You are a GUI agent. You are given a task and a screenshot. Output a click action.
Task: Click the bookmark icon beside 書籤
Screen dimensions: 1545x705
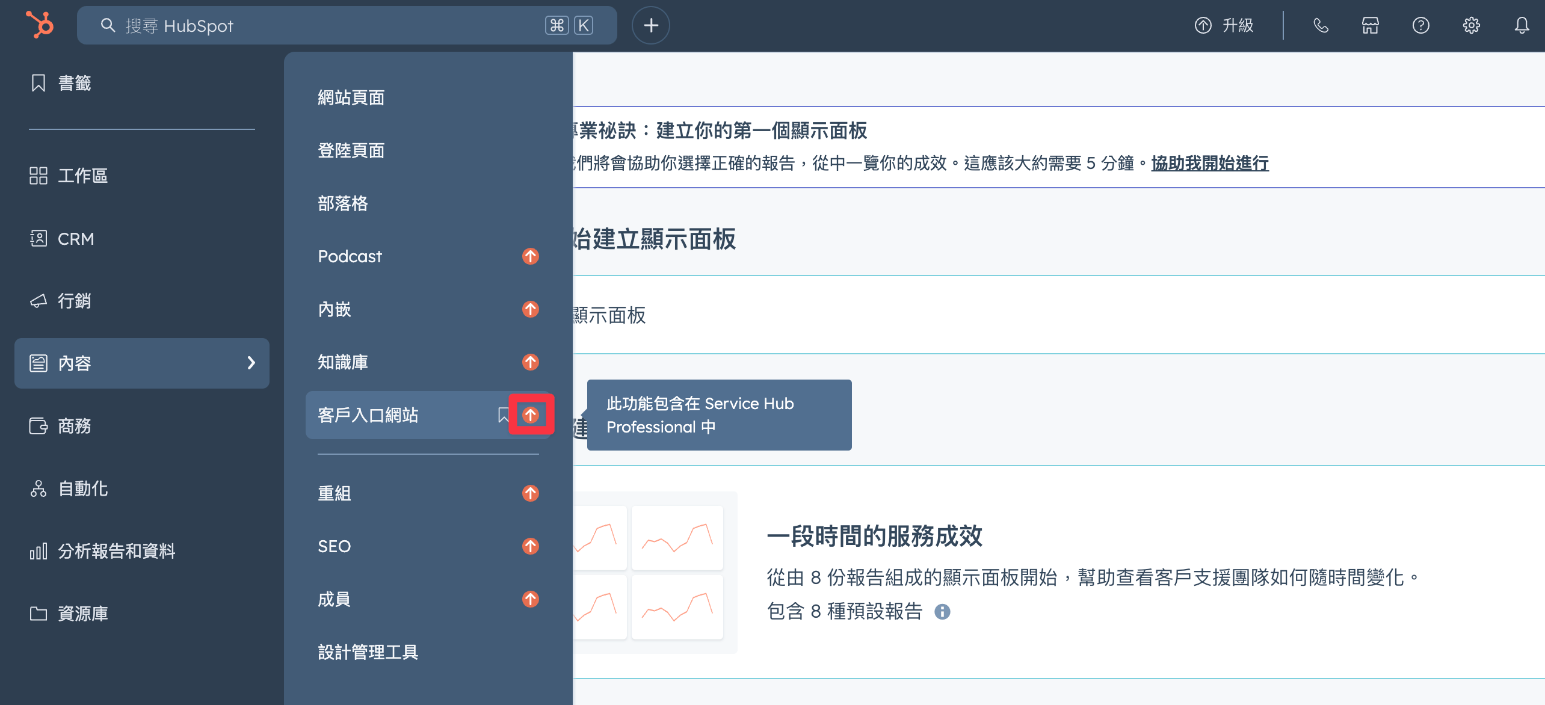tap(39, 83)
